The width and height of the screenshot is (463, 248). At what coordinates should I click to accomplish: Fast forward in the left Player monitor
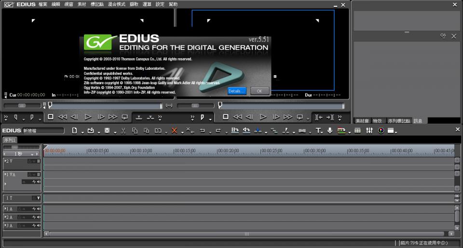(x=113, y=117)
